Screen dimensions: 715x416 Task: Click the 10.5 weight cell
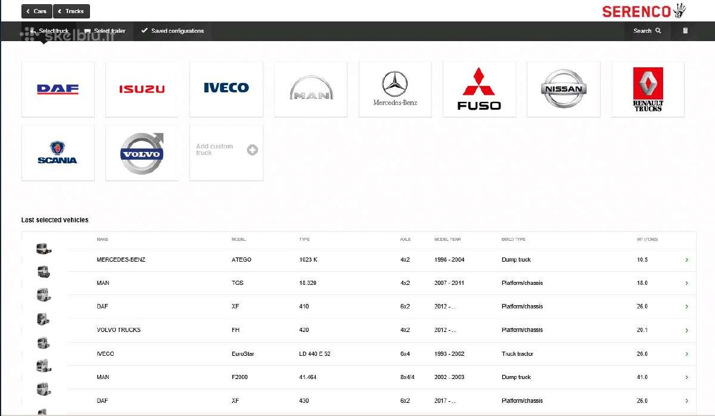coord(642,260)
